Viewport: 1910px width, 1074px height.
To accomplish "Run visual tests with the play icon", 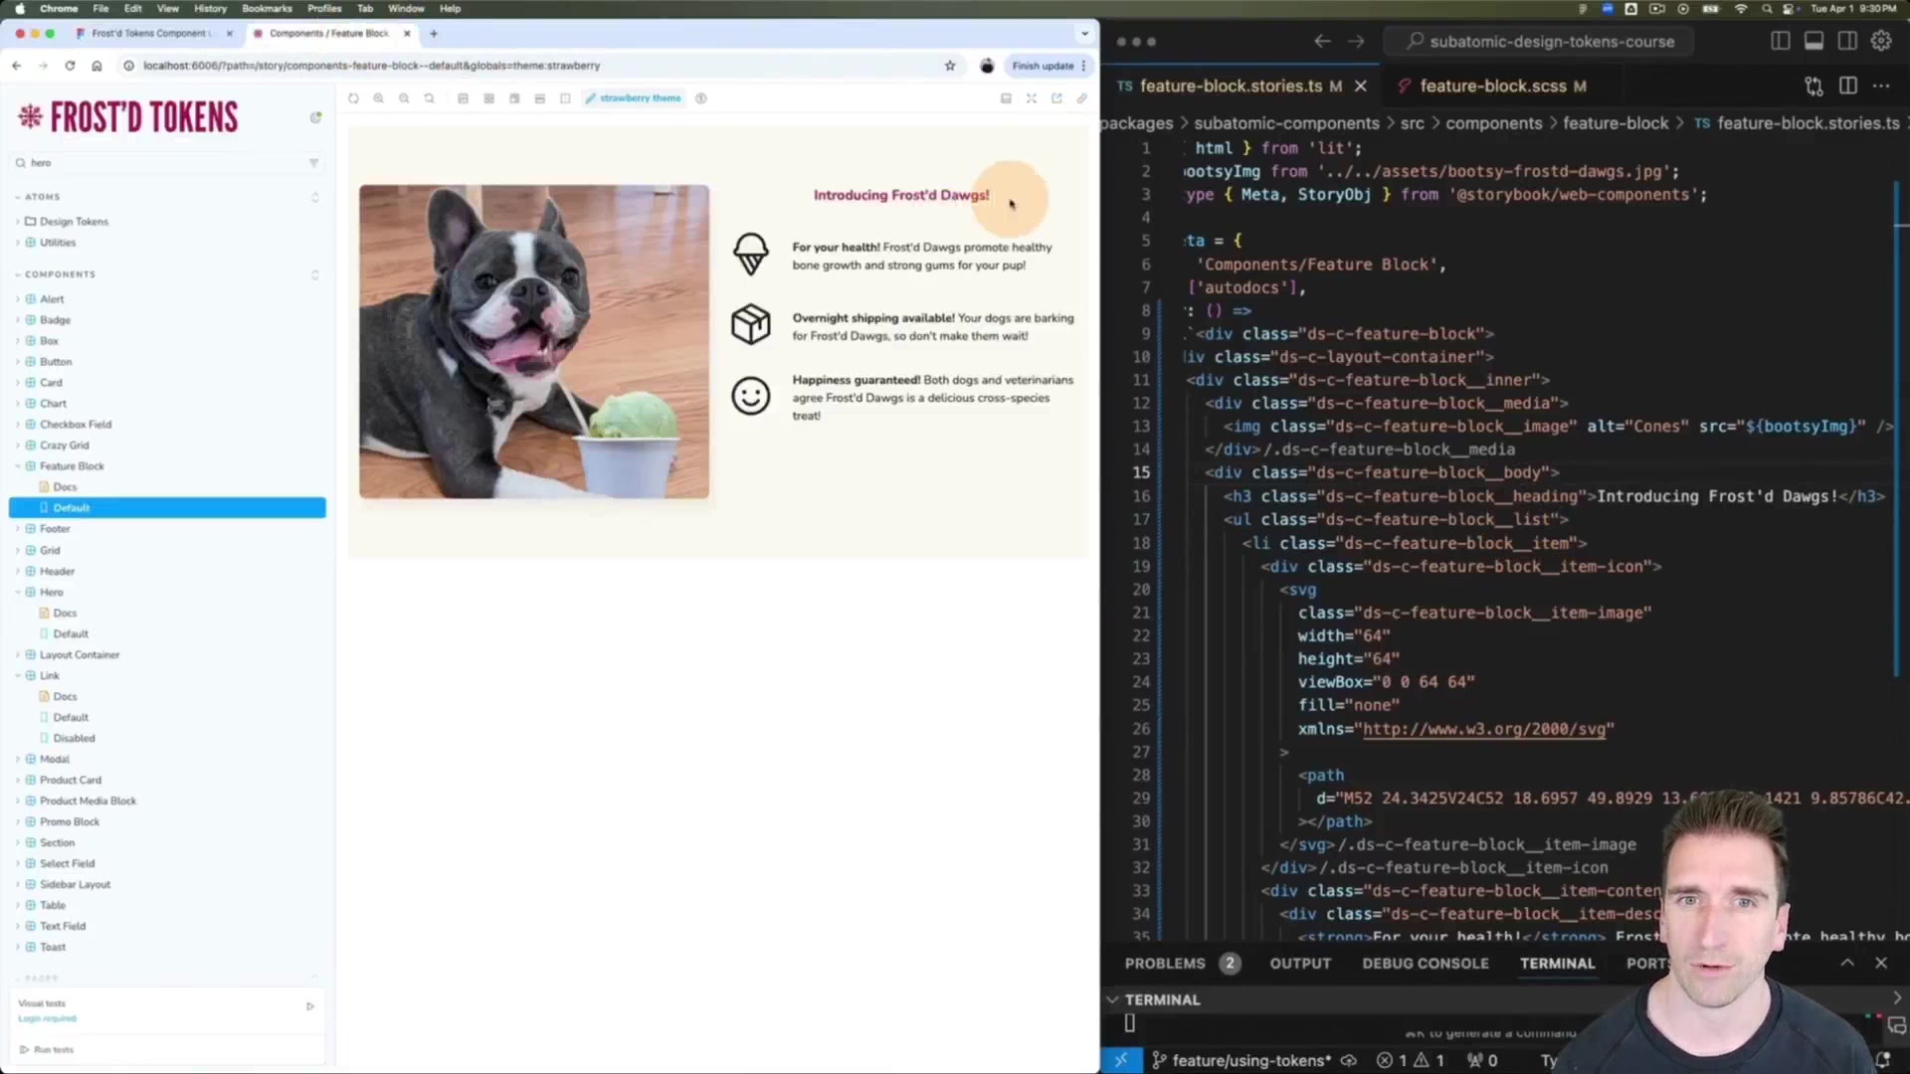I will coord(310,1006).
